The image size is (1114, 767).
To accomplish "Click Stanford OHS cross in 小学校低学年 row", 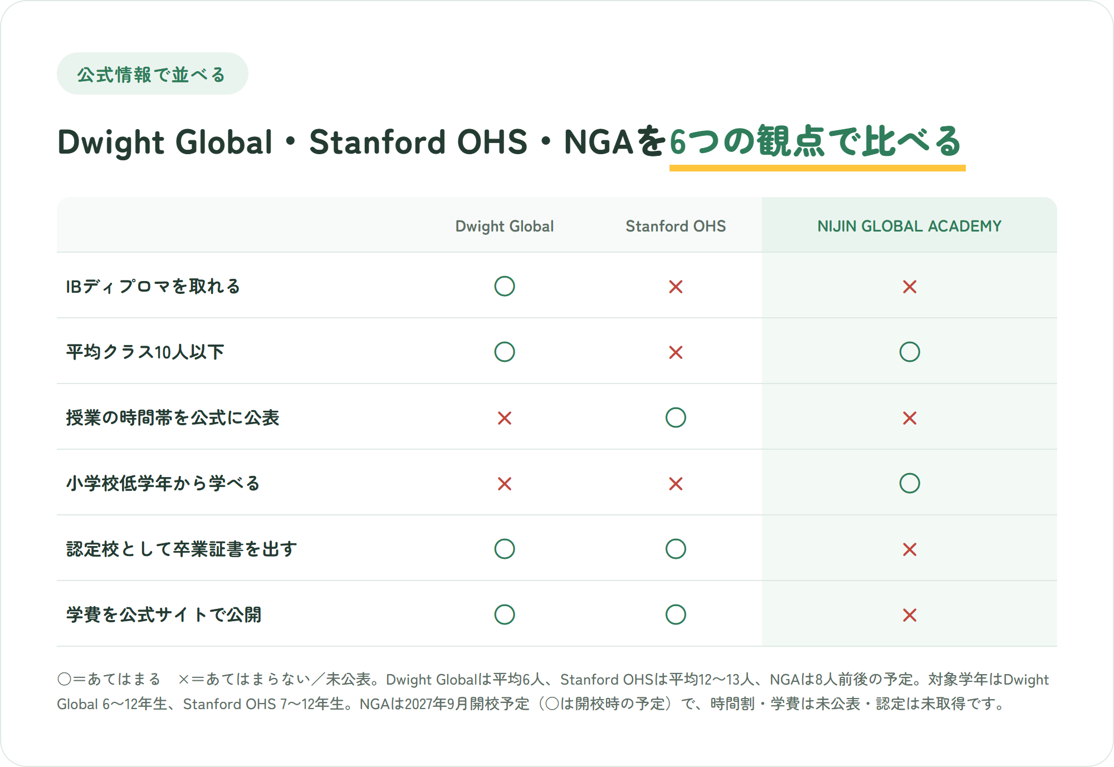I will (x=676, y=484).
